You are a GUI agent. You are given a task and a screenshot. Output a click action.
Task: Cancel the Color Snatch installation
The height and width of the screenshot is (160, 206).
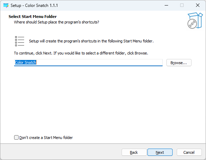[189, 152]
